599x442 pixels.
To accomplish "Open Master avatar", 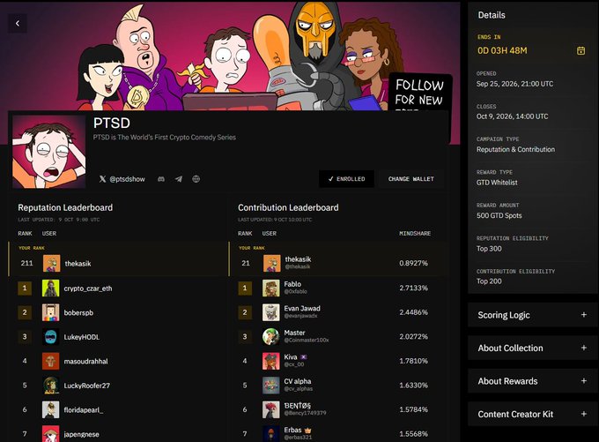I will tap(271, 337).
